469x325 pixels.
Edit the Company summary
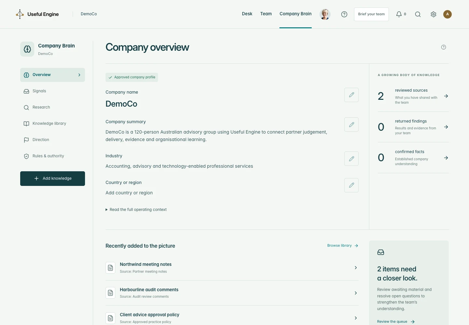351,124
